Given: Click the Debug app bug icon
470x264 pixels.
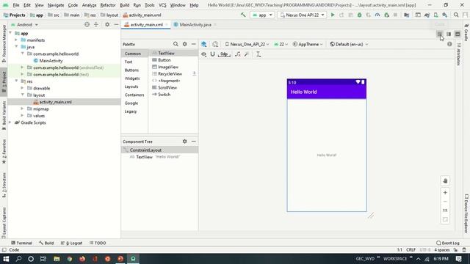Looking at the screenshot, I should click(359, 15).
